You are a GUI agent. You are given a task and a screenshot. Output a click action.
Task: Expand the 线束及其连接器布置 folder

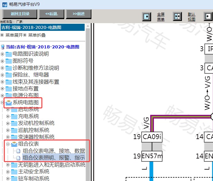click(2, 82)
